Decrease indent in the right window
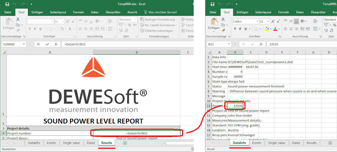337x152 pixels. [x=302, y=29]
